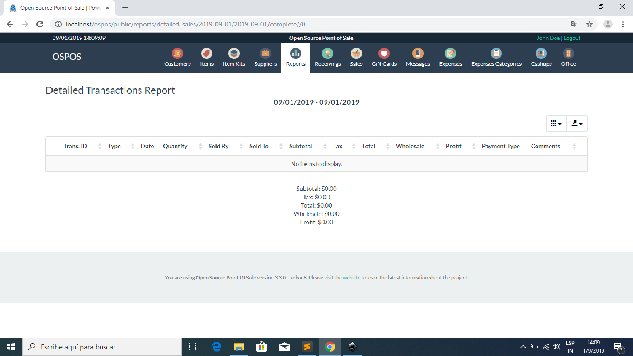The height and width of the screenshot is (356, 633).
Task: Open the columns visibility dropdown
Action: pos(556,123)
